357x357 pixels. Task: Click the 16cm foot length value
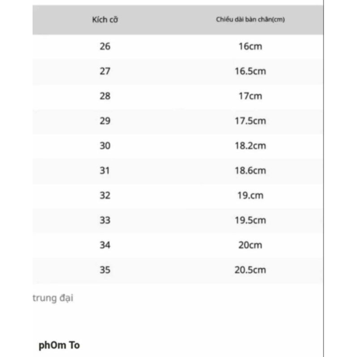pyautogui.click(x=250, y=46)
